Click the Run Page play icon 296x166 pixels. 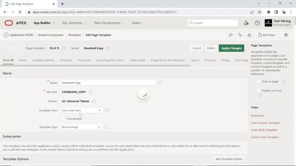[x=286, y=35]
